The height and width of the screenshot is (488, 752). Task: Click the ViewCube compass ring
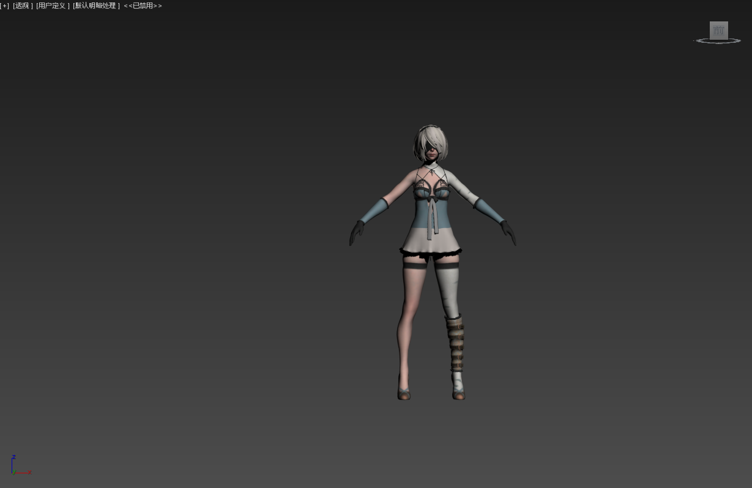717,42
